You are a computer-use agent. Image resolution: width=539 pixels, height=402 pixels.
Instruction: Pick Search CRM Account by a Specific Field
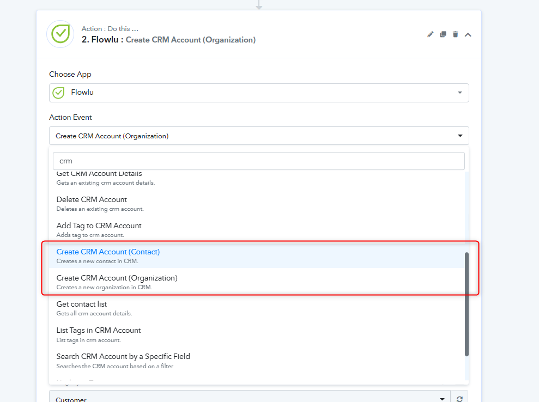(257, 361)
